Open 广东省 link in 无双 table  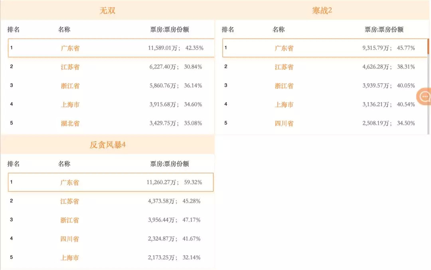pos(70,48)
